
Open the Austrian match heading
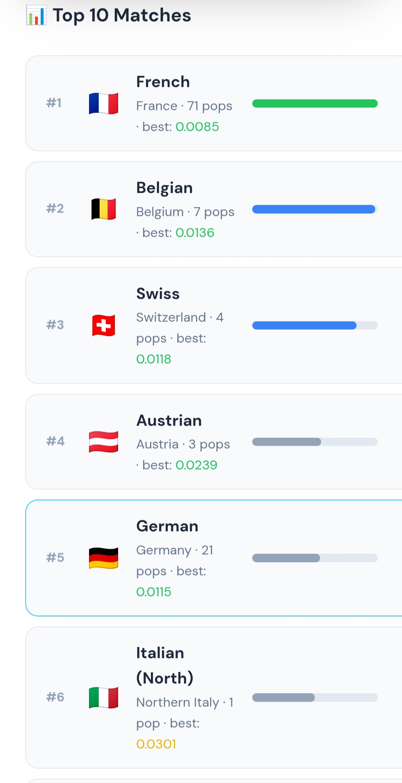coord(169,420)
